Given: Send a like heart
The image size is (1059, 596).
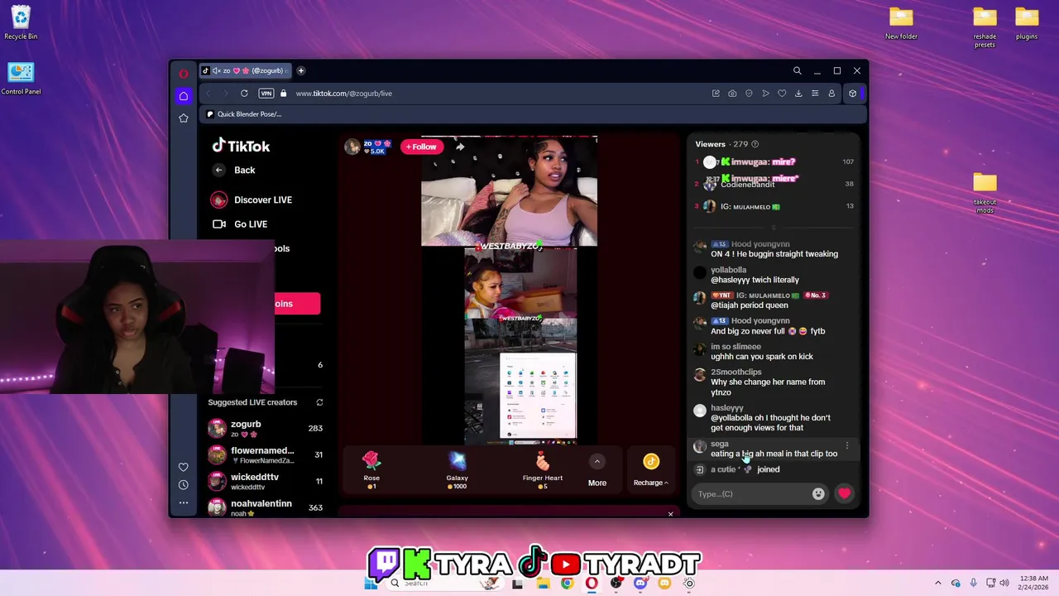Looking at the screenshot, I should 844,494.
